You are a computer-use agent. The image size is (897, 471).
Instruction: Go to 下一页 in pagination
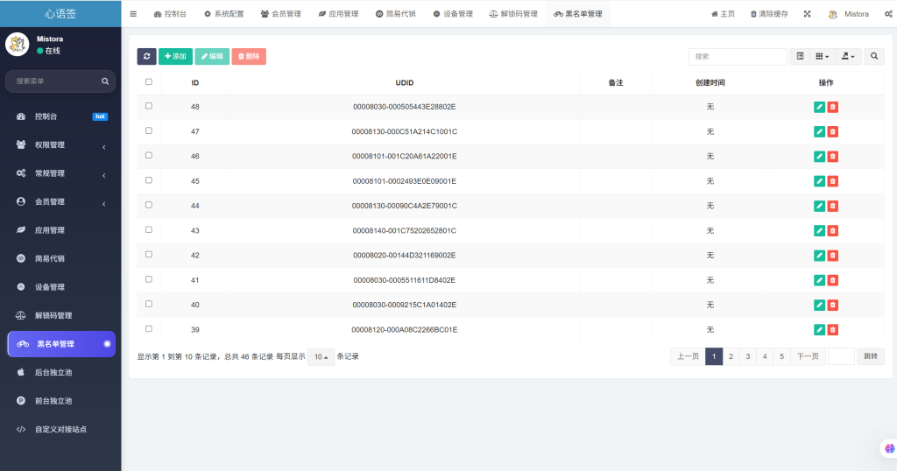808,356
